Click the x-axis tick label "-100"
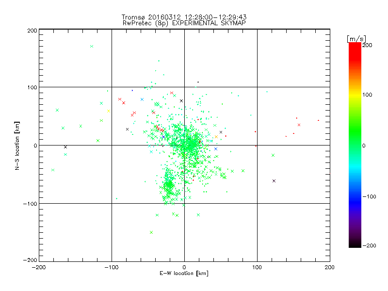The image size is (388, 291). 112,267
